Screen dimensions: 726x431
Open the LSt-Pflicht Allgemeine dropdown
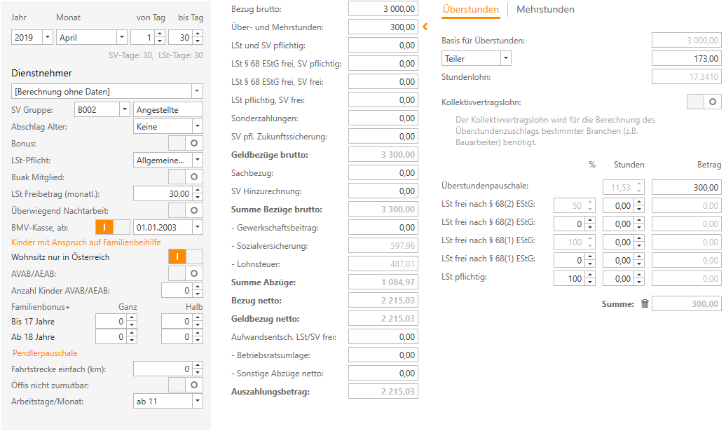197,160
